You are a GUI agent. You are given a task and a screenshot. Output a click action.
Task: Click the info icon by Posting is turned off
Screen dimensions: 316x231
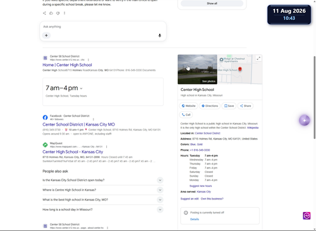tap(186, 213)
